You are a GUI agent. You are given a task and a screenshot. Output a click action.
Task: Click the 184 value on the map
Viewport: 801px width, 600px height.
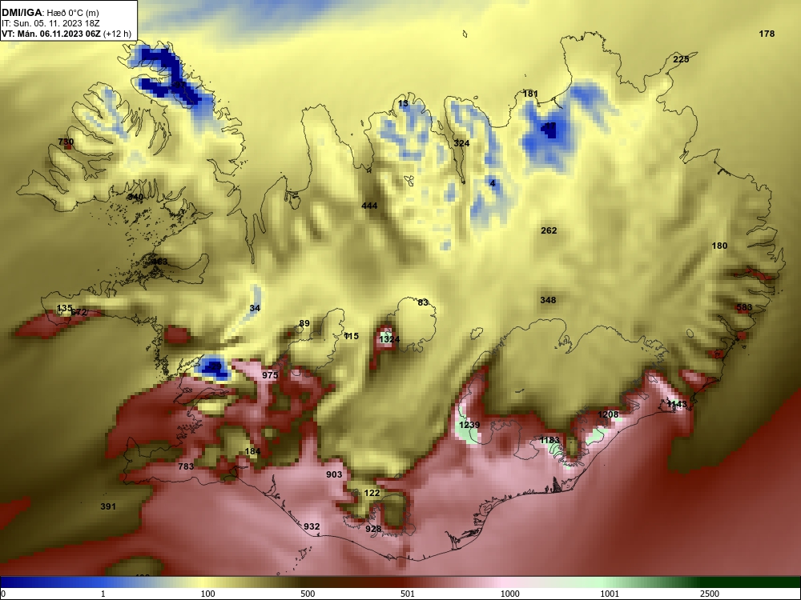(x=253, y=451)
